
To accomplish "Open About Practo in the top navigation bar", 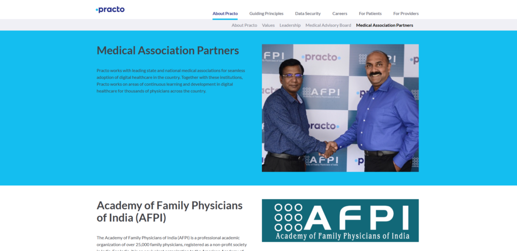I will coord(225,14).
